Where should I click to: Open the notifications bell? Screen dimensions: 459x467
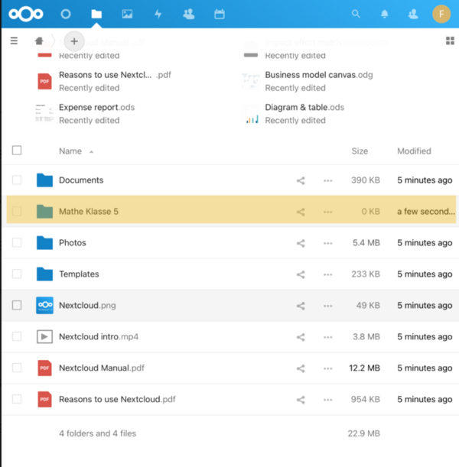pyautogui.click(x=385, y=14)
